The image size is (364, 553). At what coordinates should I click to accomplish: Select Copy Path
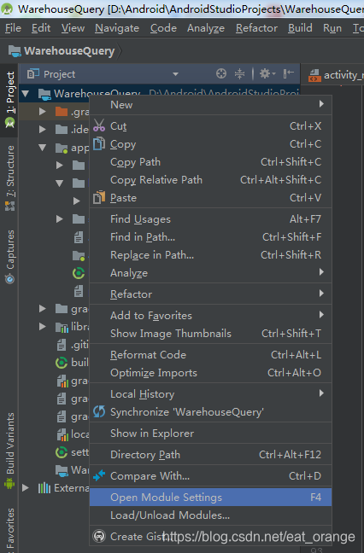210,161
